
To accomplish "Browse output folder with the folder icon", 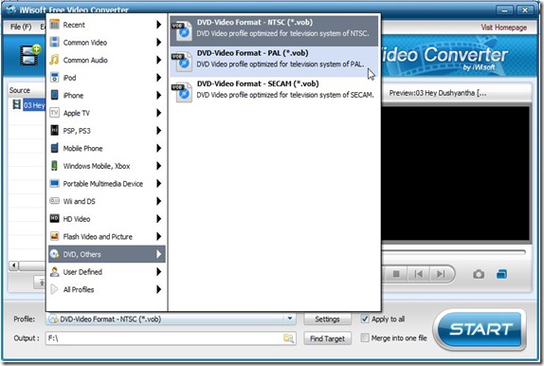I will [289, 339].
